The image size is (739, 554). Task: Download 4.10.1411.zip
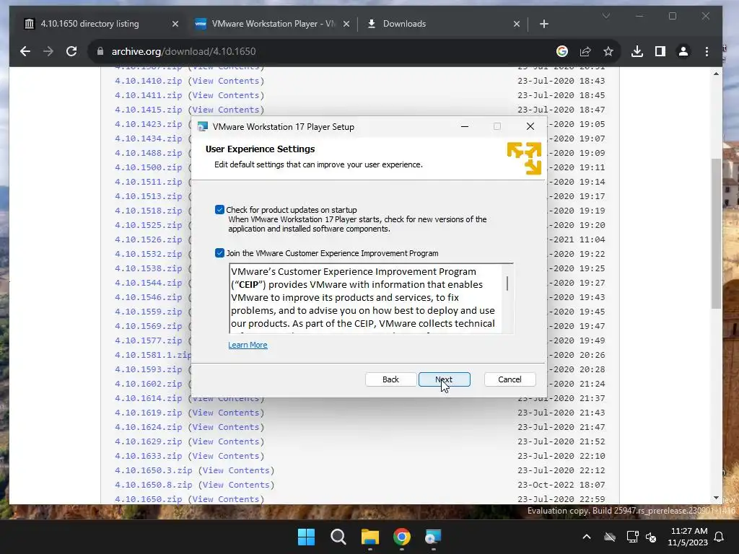[x=149, y=95]
